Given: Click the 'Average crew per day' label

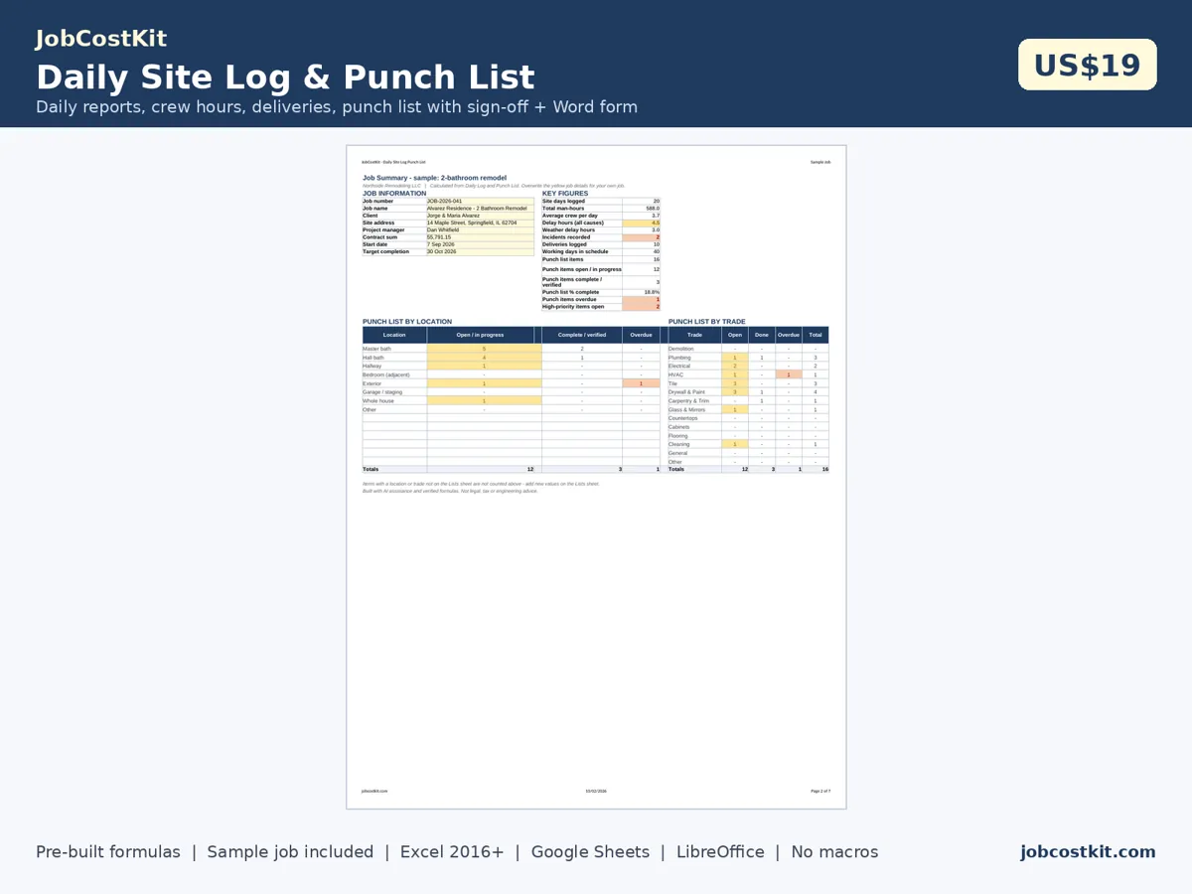Looking at the screenshot, I should (570, 216).
